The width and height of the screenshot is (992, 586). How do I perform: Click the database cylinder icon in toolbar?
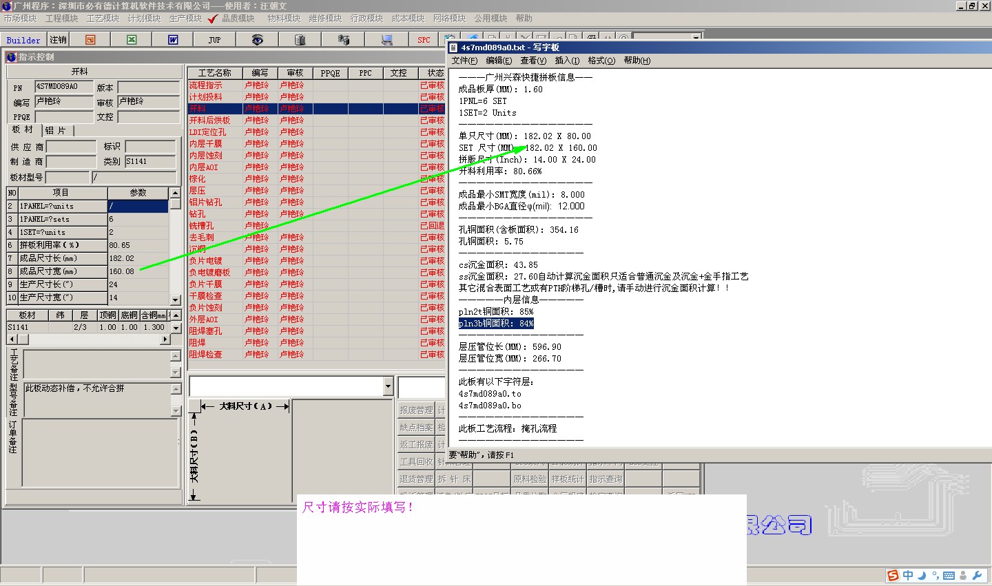pyautogui.click(x=300, y=40)
